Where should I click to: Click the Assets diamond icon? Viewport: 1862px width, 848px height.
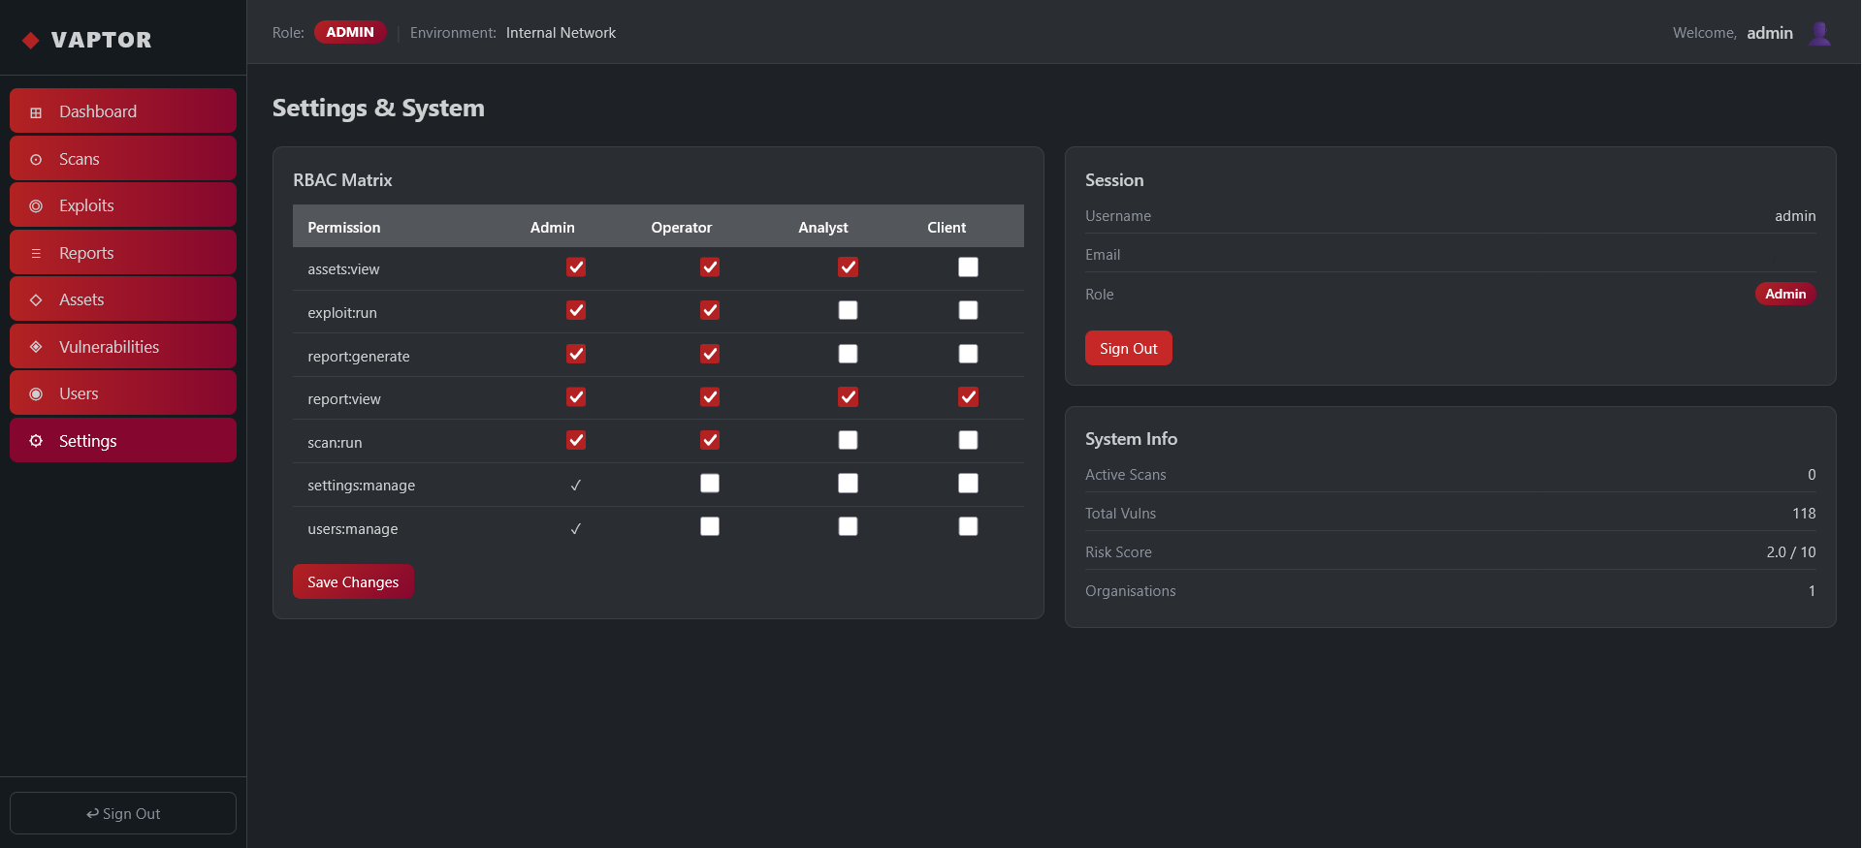pyautogui.click(x=36, y=299)
